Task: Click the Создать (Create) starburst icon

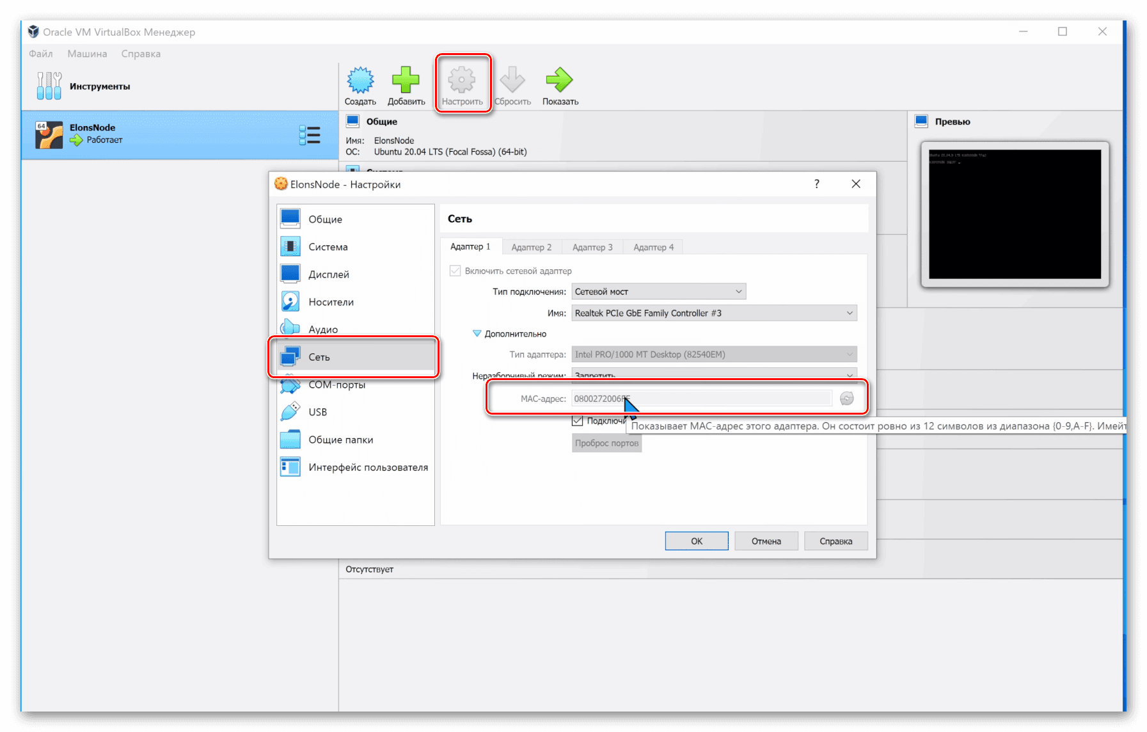Action: [360, 80]
